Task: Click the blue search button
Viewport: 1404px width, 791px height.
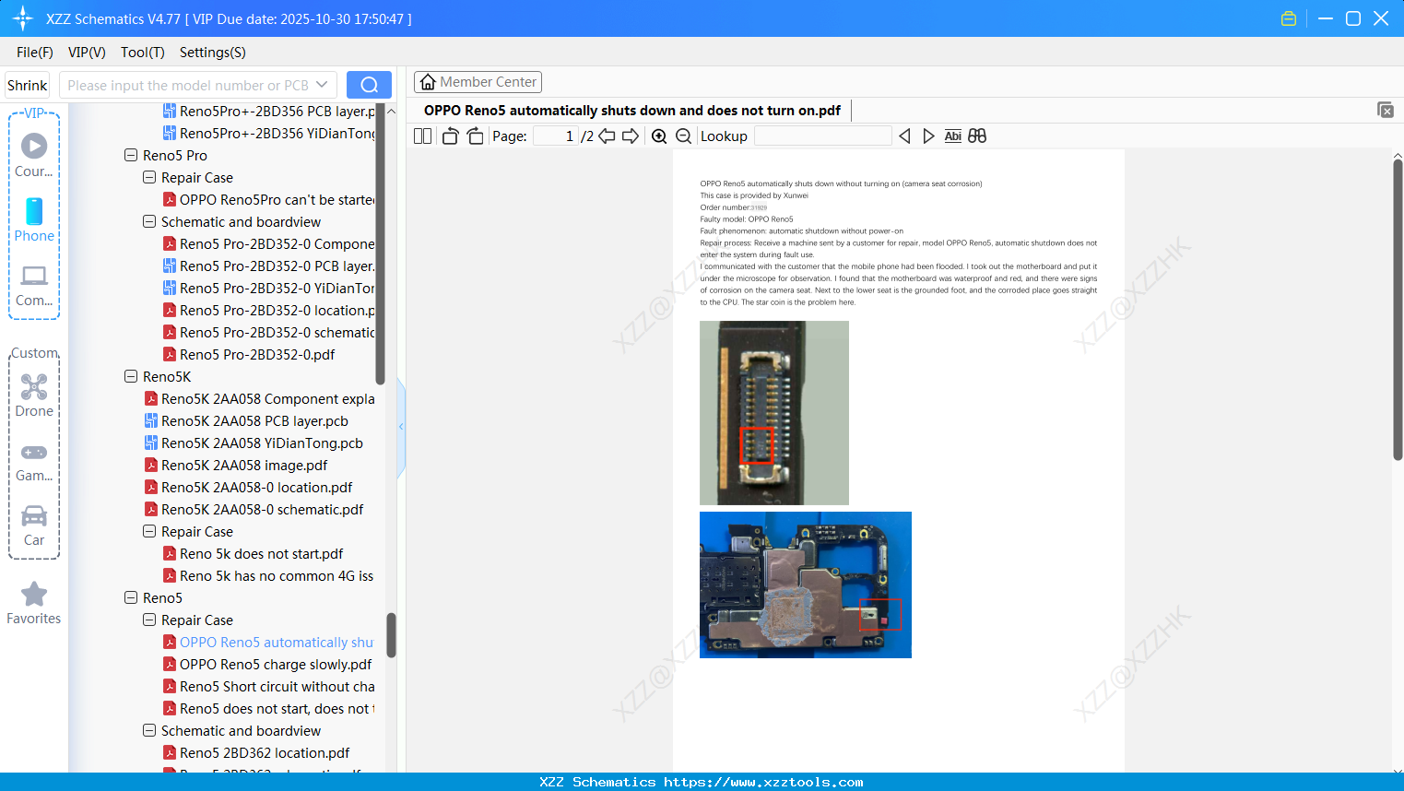Action: 369,85
